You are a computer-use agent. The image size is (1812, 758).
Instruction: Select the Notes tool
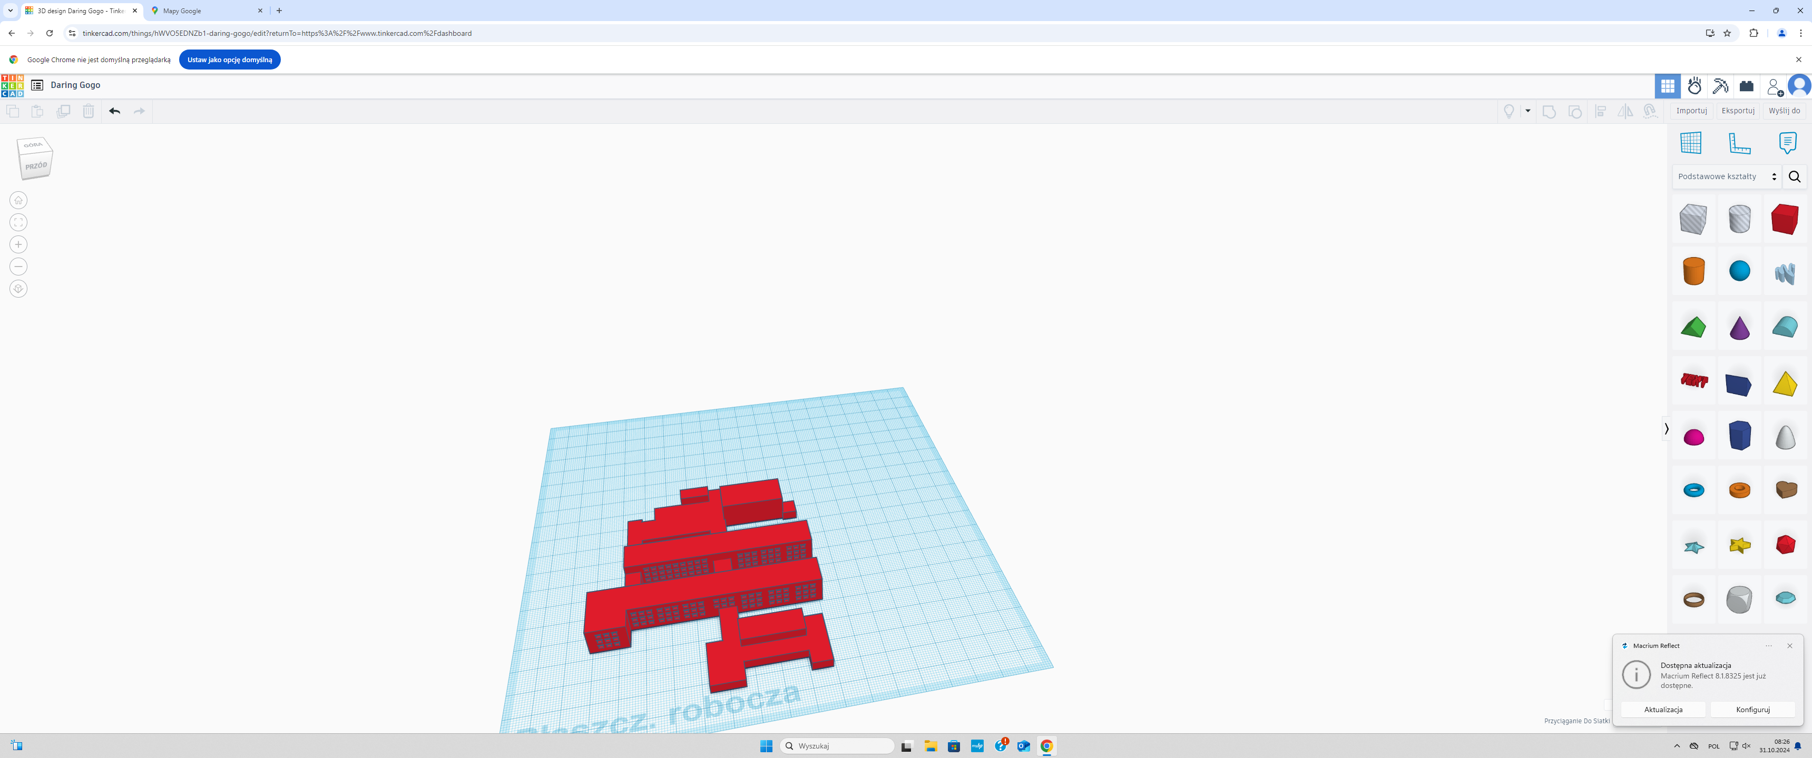(x=1787, y=143)
